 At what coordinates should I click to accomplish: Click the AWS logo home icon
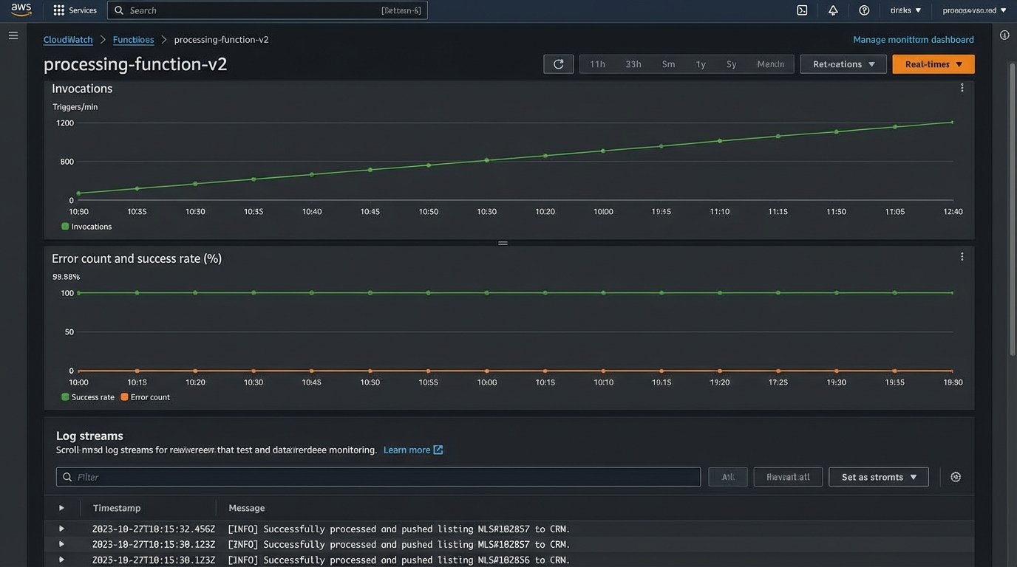click(21, 10)
